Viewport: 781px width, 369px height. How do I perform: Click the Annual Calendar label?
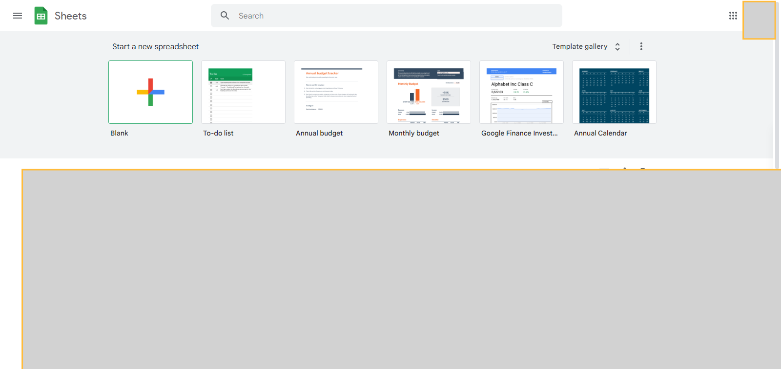coord(600,133)
